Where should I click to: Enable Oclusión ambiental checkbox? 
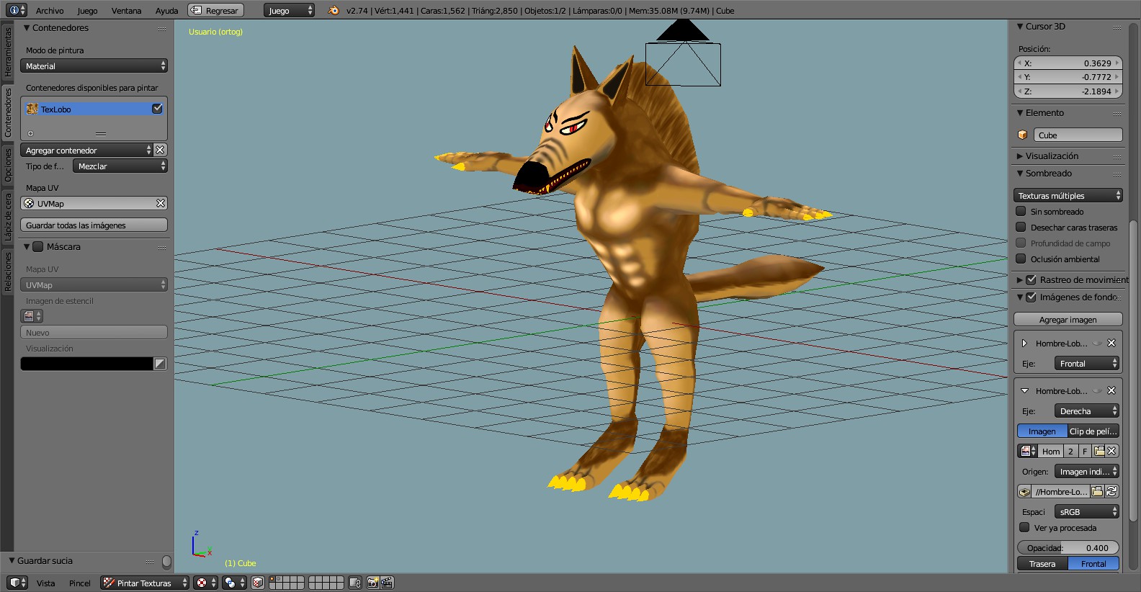(x=1021, y=259)
